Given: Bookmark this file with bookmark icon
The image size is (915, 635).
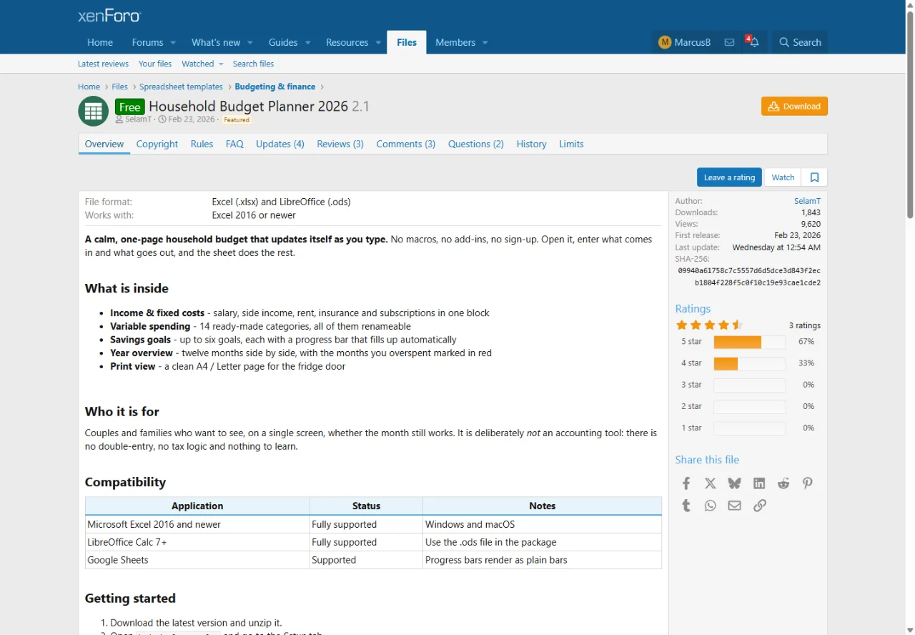Looking at the screenshot, I should (814, 177).
